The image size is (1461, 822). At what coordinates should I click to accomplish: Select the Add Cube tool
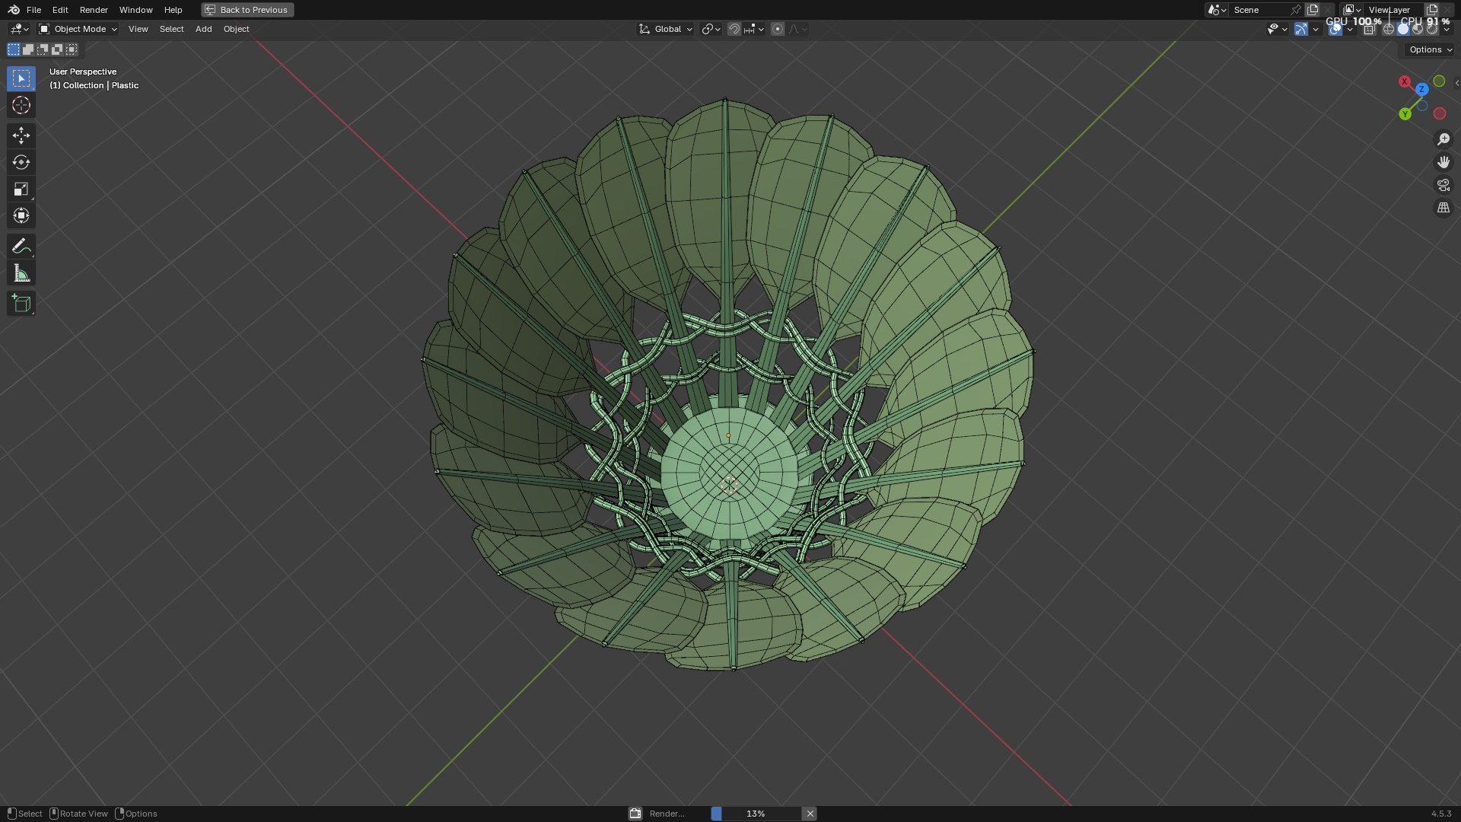pyautogui.click(x=21, y=304)
